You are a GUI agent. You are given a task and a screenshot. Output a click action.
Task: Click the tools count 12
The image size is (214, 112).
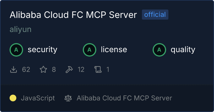click(x=81, y=69)
